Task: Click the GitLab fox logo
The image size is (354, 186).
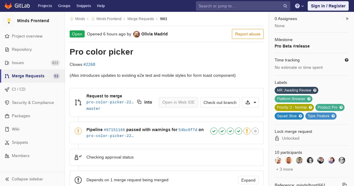Action: coord(8,6)
